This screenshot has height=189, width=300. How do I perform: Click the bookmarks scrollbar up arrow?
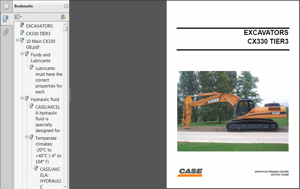[65, 24]
